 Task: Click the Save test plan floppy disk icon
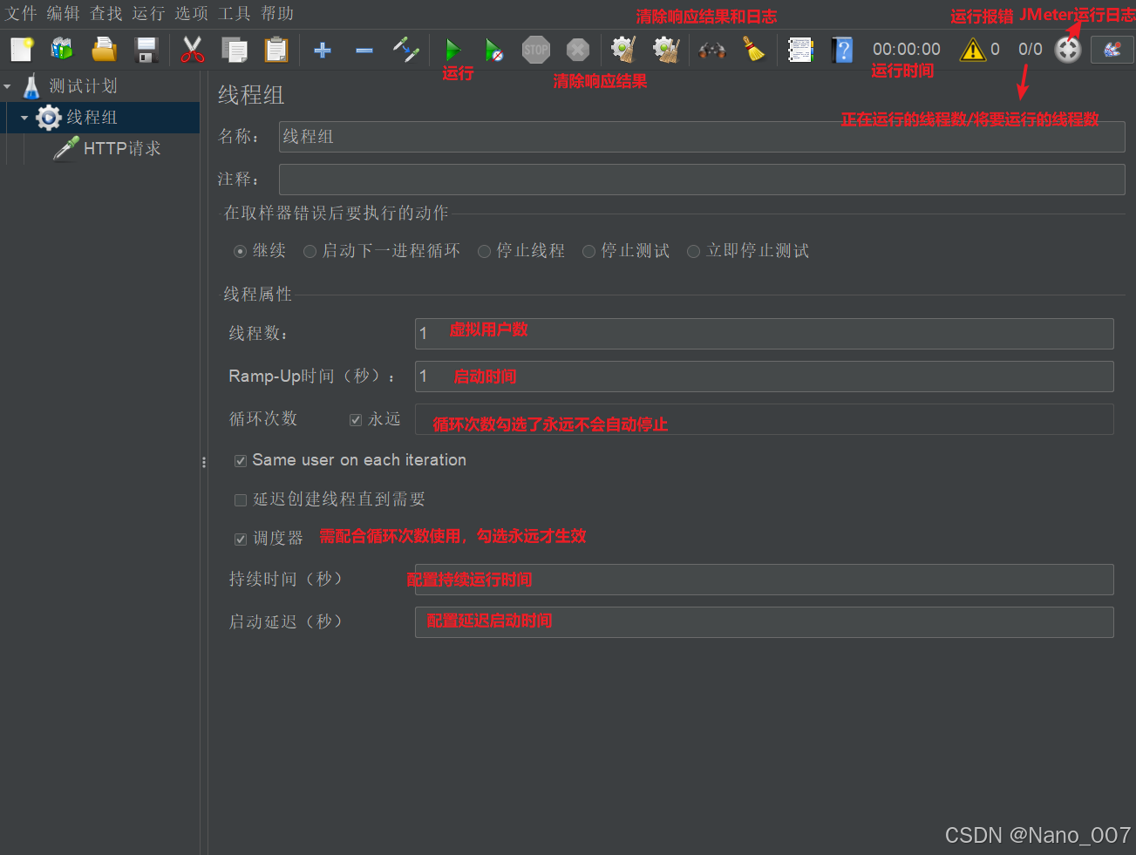click(146, 50)
